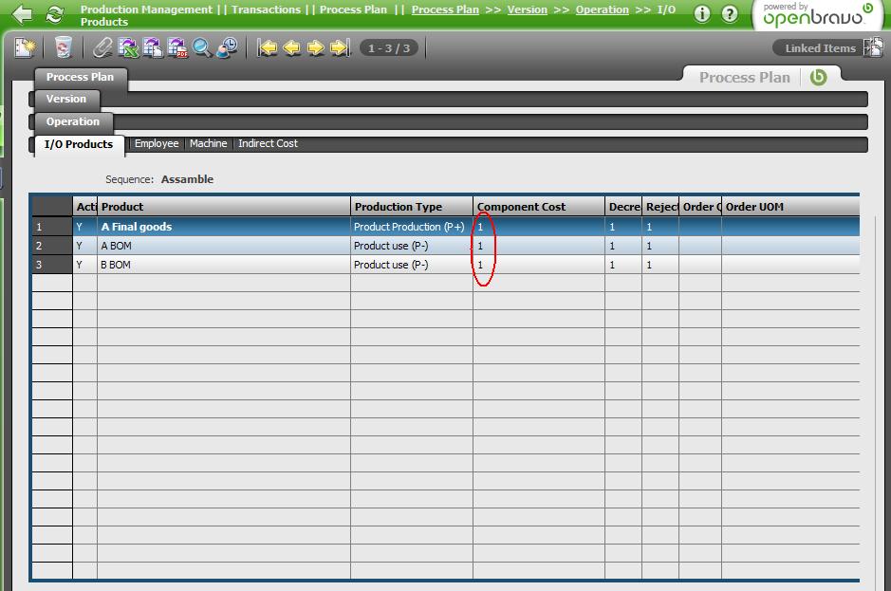Screen dimensions: 891x591
Task: Select the 'B BOM' product cell
Action: 224,265
